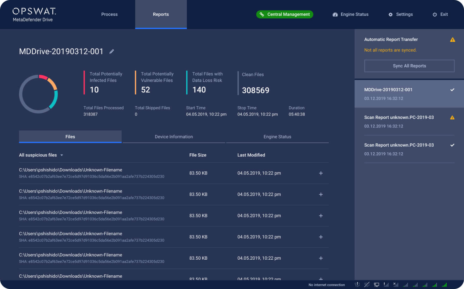Click the full-strength green signal icon

pyautogui.click(x=444, y=285)
